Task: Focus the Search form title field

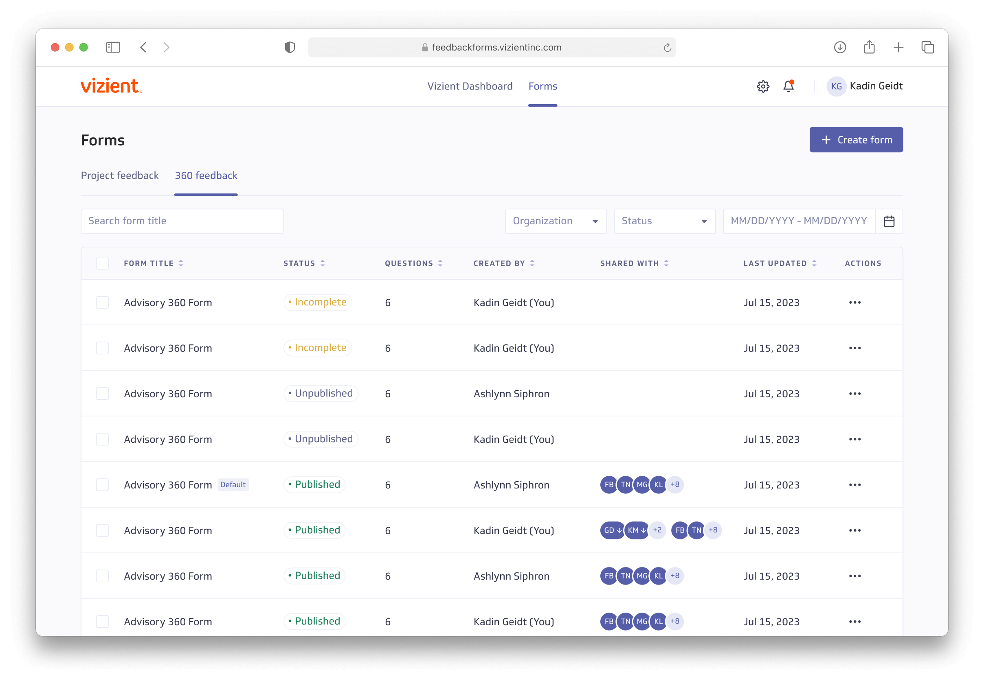Action: [182, 221]
